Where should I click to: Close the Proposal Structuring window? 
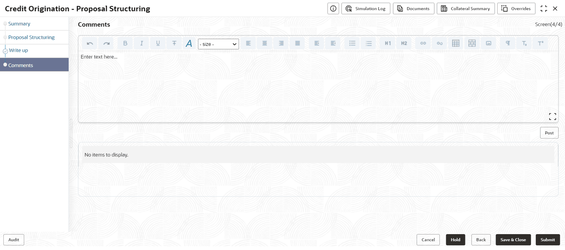click(555, 9)
